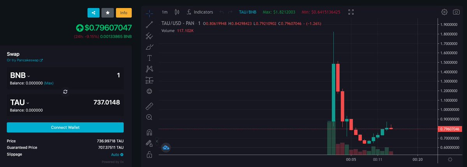
Task: Select the pattern drawing tool
Action: pyautogui.click(x=149, y=69)
